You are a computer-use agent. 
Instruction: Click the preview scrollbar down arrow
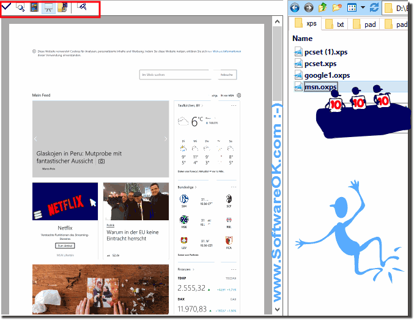click(x=277, y=309)
